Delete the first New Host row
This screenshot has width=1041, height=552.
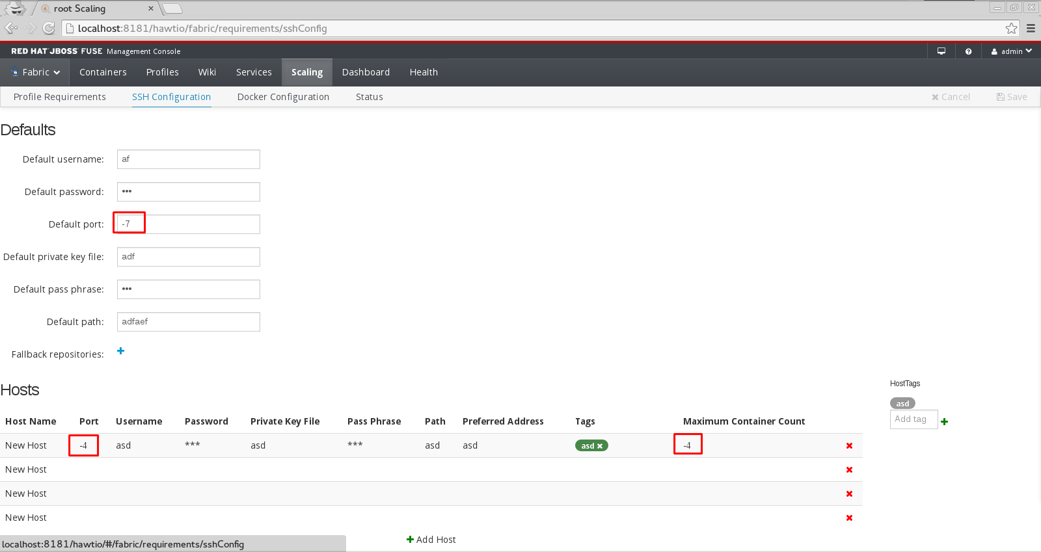click(x=849, y=445)
